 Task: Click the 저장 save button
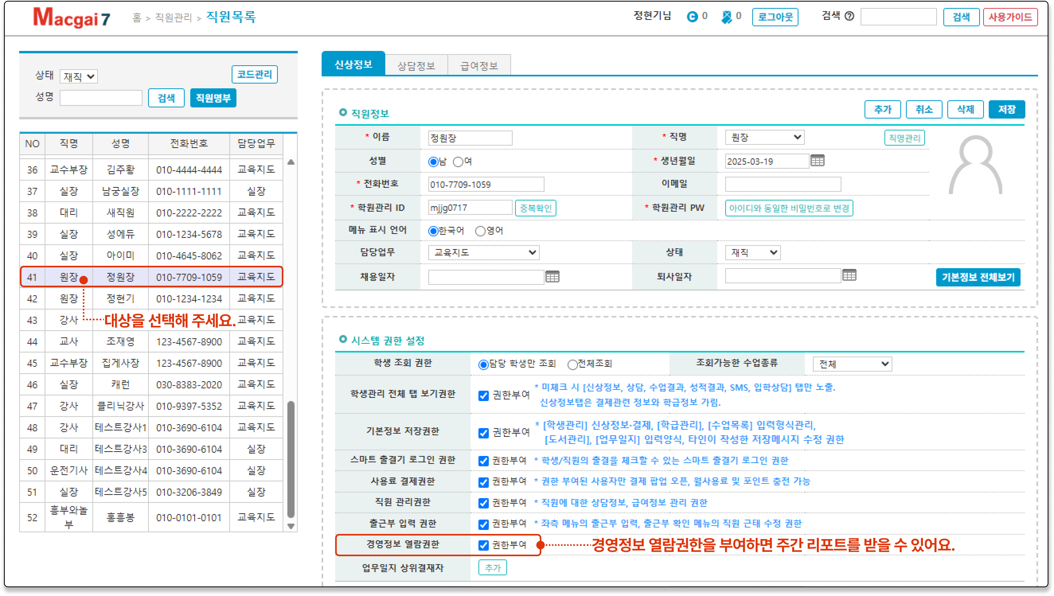click(x=1006, y=110)
